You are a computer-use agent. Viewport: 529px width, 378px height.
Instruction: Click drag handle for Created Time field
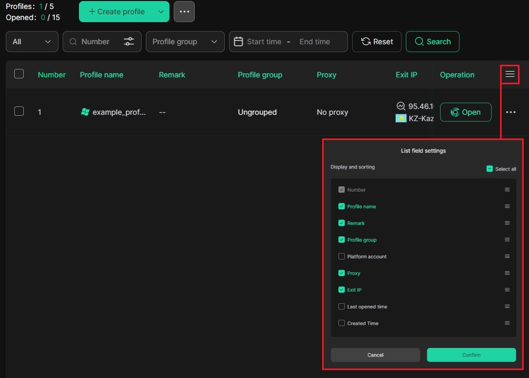pyautogui.click(x=507, y=323)
